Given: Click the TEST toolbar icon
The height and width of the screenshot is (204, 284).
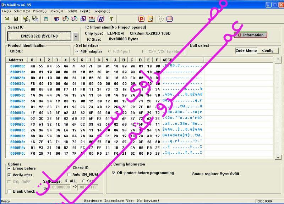Looking at the screenshot, I should [160, 19].
